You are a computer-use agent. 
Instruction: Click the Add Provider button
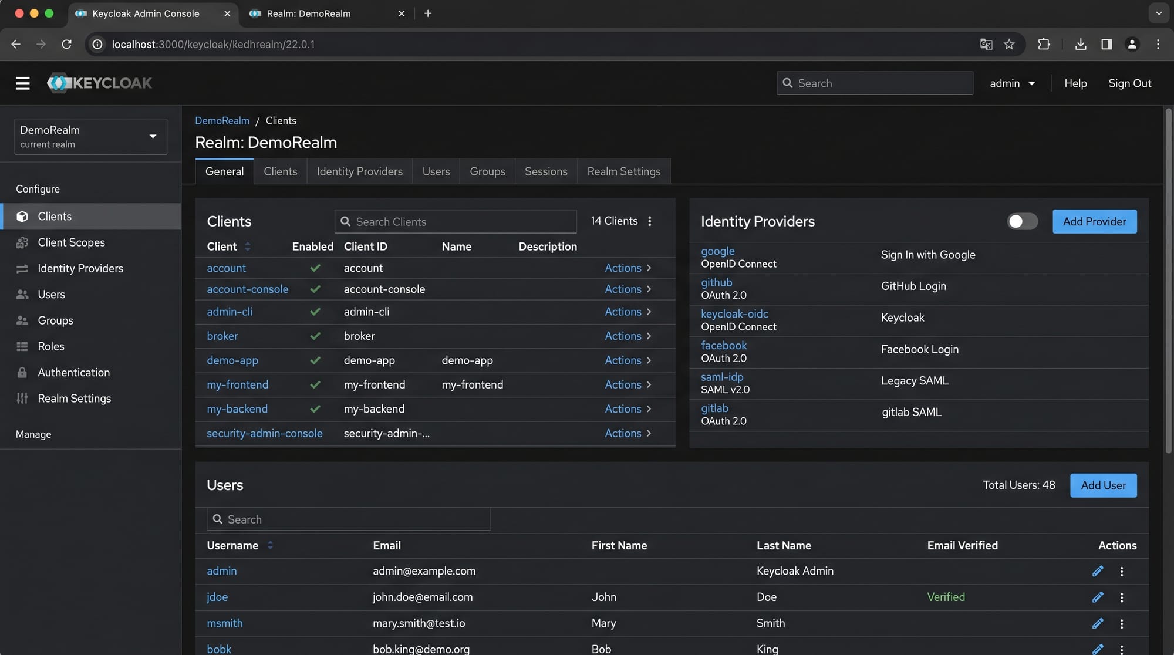[x=1094, y=221]
